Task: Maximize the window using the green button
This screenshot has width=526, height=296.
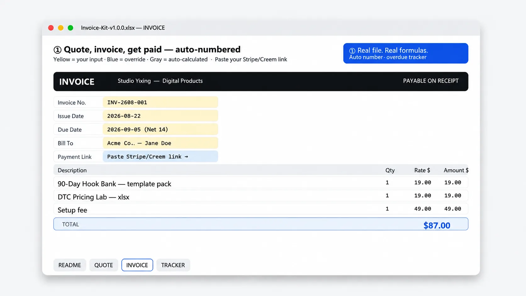Action: [70, 28]
